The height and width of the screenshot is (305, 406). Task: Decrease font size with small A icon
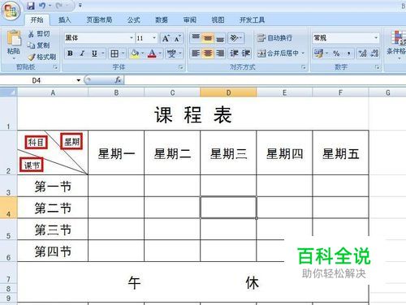[177, 38]
